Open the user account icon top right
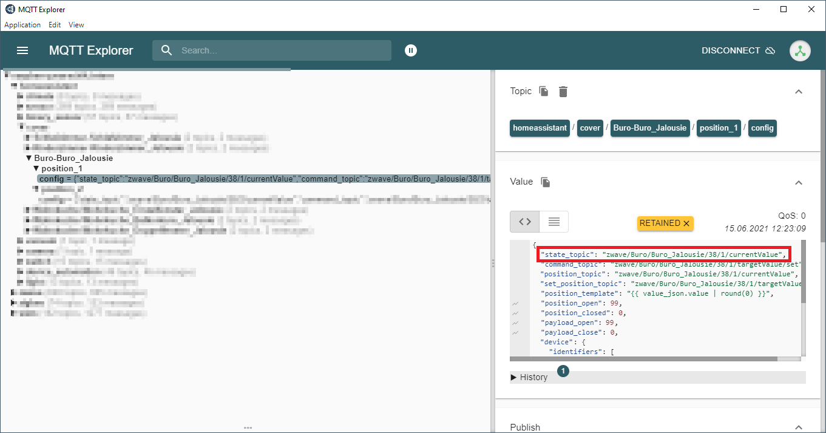Image resolution: width=826 pixels, height=433 pixels. 800,50
